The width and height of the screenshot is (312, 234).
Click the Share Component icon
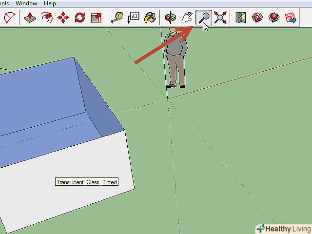coord(291,18)
